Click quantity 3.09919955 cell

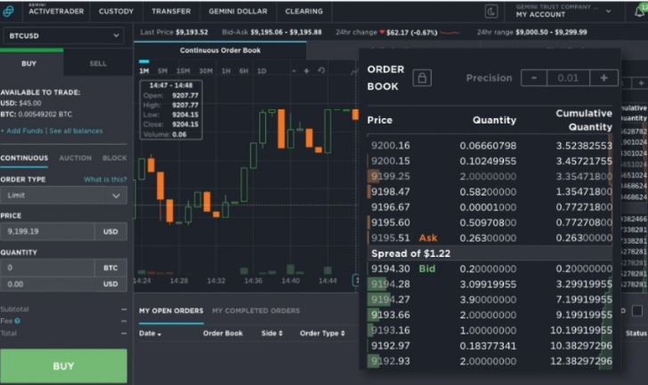coord(488,285)
